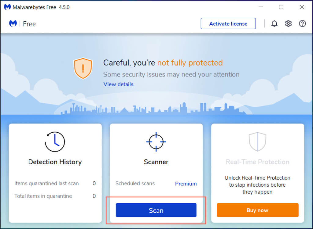The width and height of the screenshot is (313, 229).
Task: Click the Total items in quarantine row
Action: click(55, 196)
